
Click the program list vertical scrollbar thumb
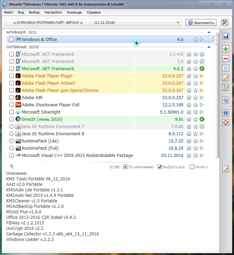pyautogui.click(x=216, y=40)
